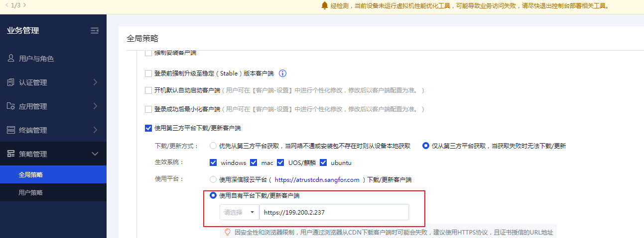This screenshot has width=644, height=238.
Task: Click info icon beside Stable version option
Action: 282,74
